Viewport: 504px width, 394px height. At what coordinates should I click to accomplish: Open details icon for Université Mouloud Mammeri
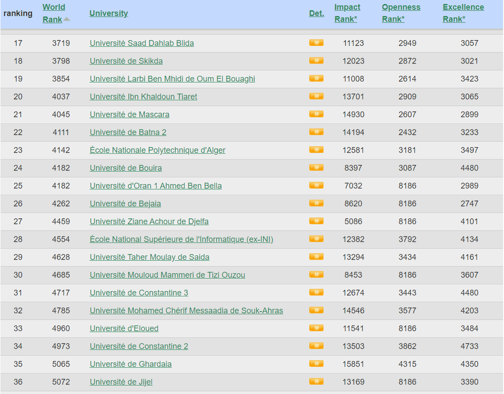click(x=316, y=275)
